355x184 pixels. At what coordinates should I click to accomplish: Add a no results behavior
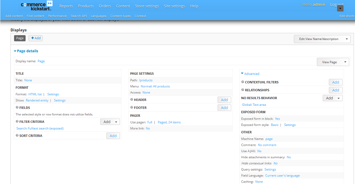[x=329, y=98]
